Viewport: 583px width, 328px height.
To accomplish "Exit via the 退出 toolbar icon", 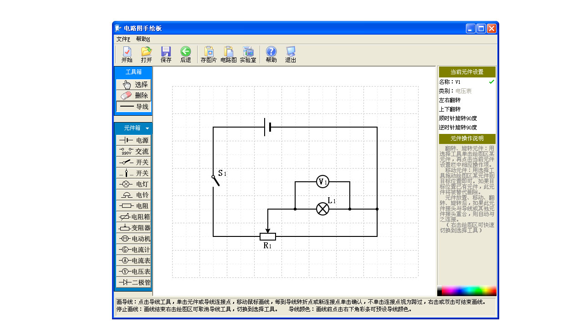I will [x=291, y=55].
